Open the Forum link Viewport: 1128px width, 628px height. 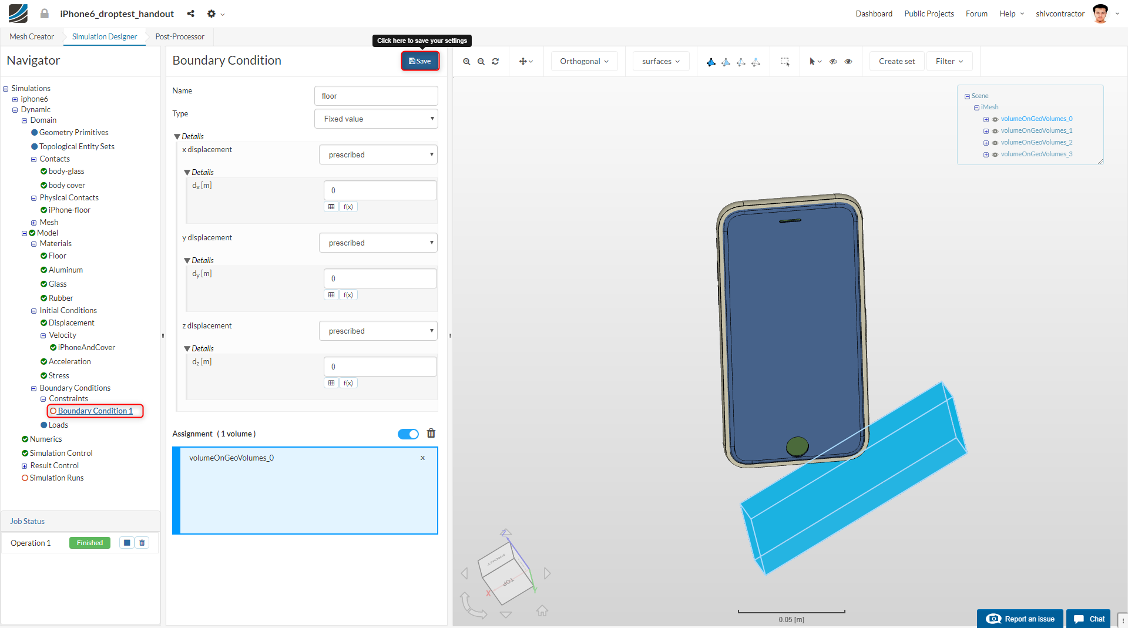pos(976,14)
